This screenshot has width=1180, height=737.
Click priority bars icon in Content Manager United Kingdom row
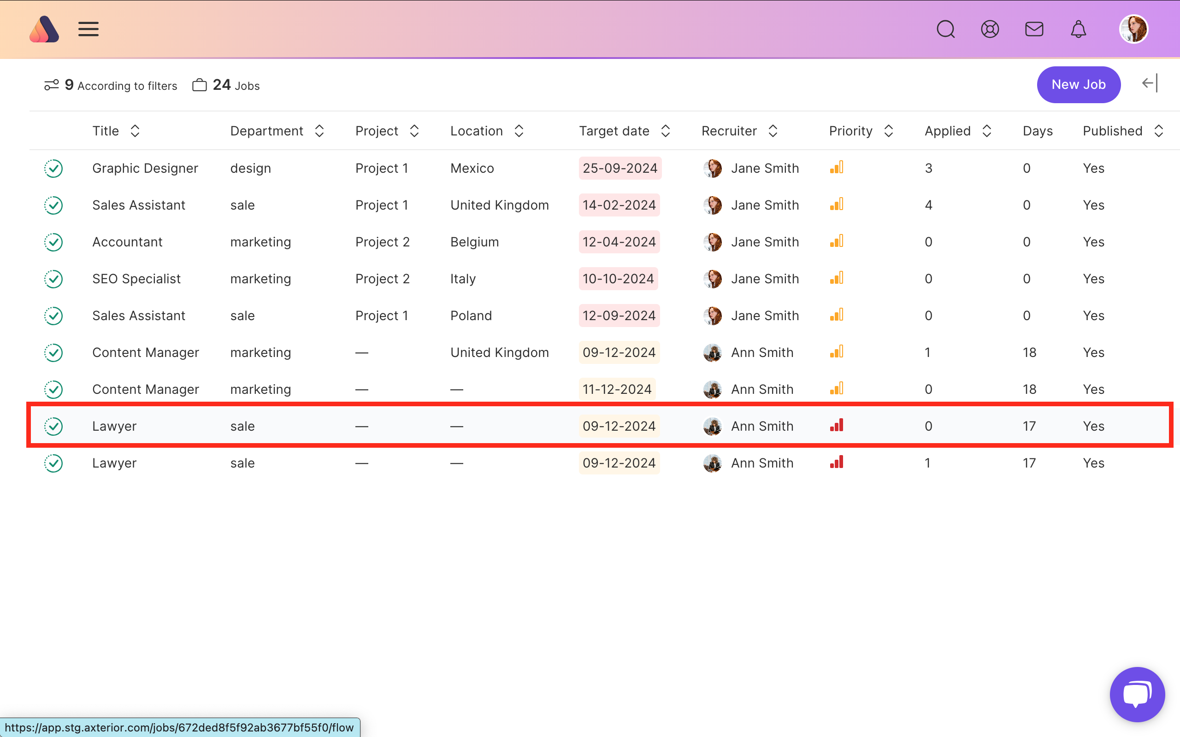pyautogui.click(x=836, y=352)
